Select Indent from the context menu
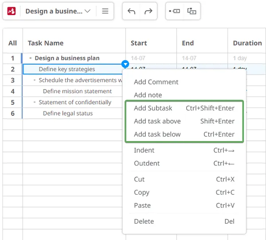The width and height of the screenshot is (266, 240). click(x=144, y=150)
